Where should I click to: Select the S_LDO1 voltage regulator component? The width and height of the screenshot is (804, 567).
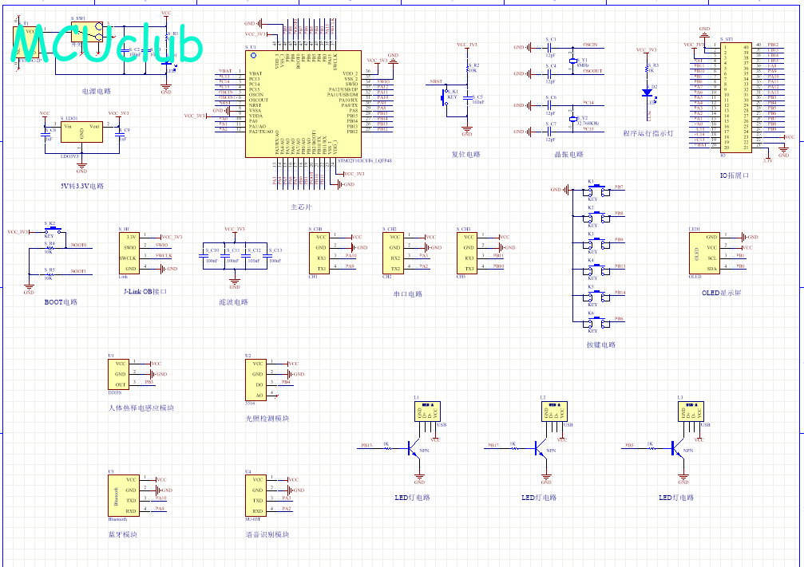coord(81,132)
